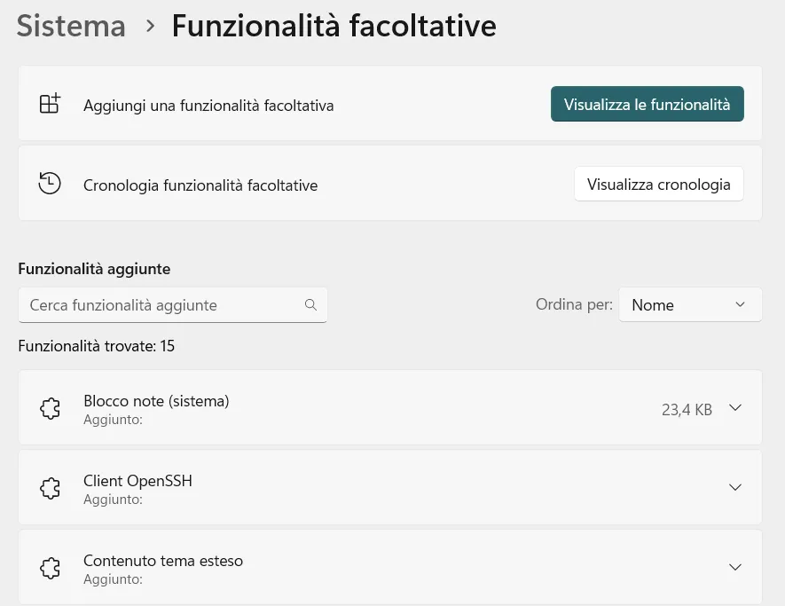This screenshot has width=785, height=606.
Task: Select the Funzionalità facoltative heading
Action: coord(334,26)
